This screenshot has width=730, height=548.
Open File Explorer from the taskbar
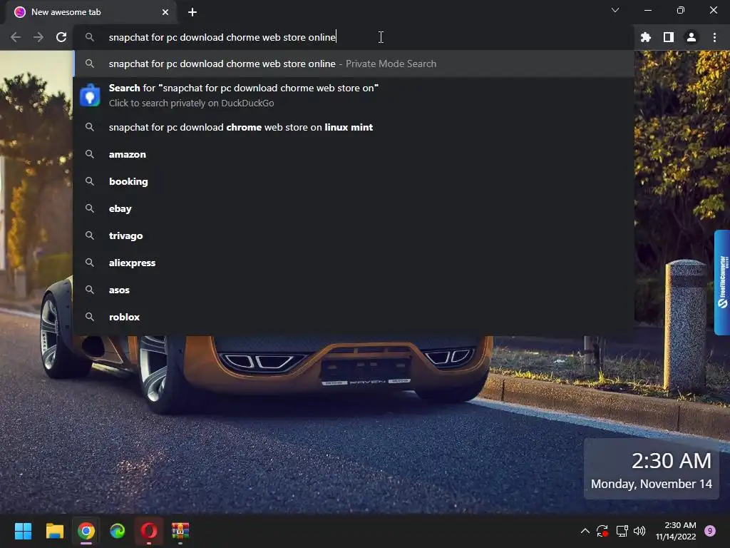[x=54, y=531]
